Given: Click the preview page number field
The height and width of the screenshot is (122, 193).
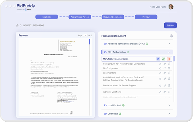Looking at the screenshot, I should 85,36.
